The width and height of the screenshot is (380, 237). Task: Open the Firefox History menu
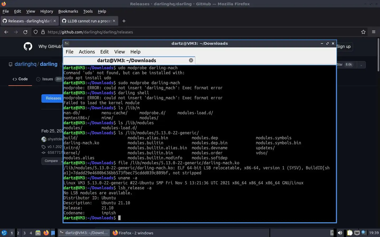point(47,11)
